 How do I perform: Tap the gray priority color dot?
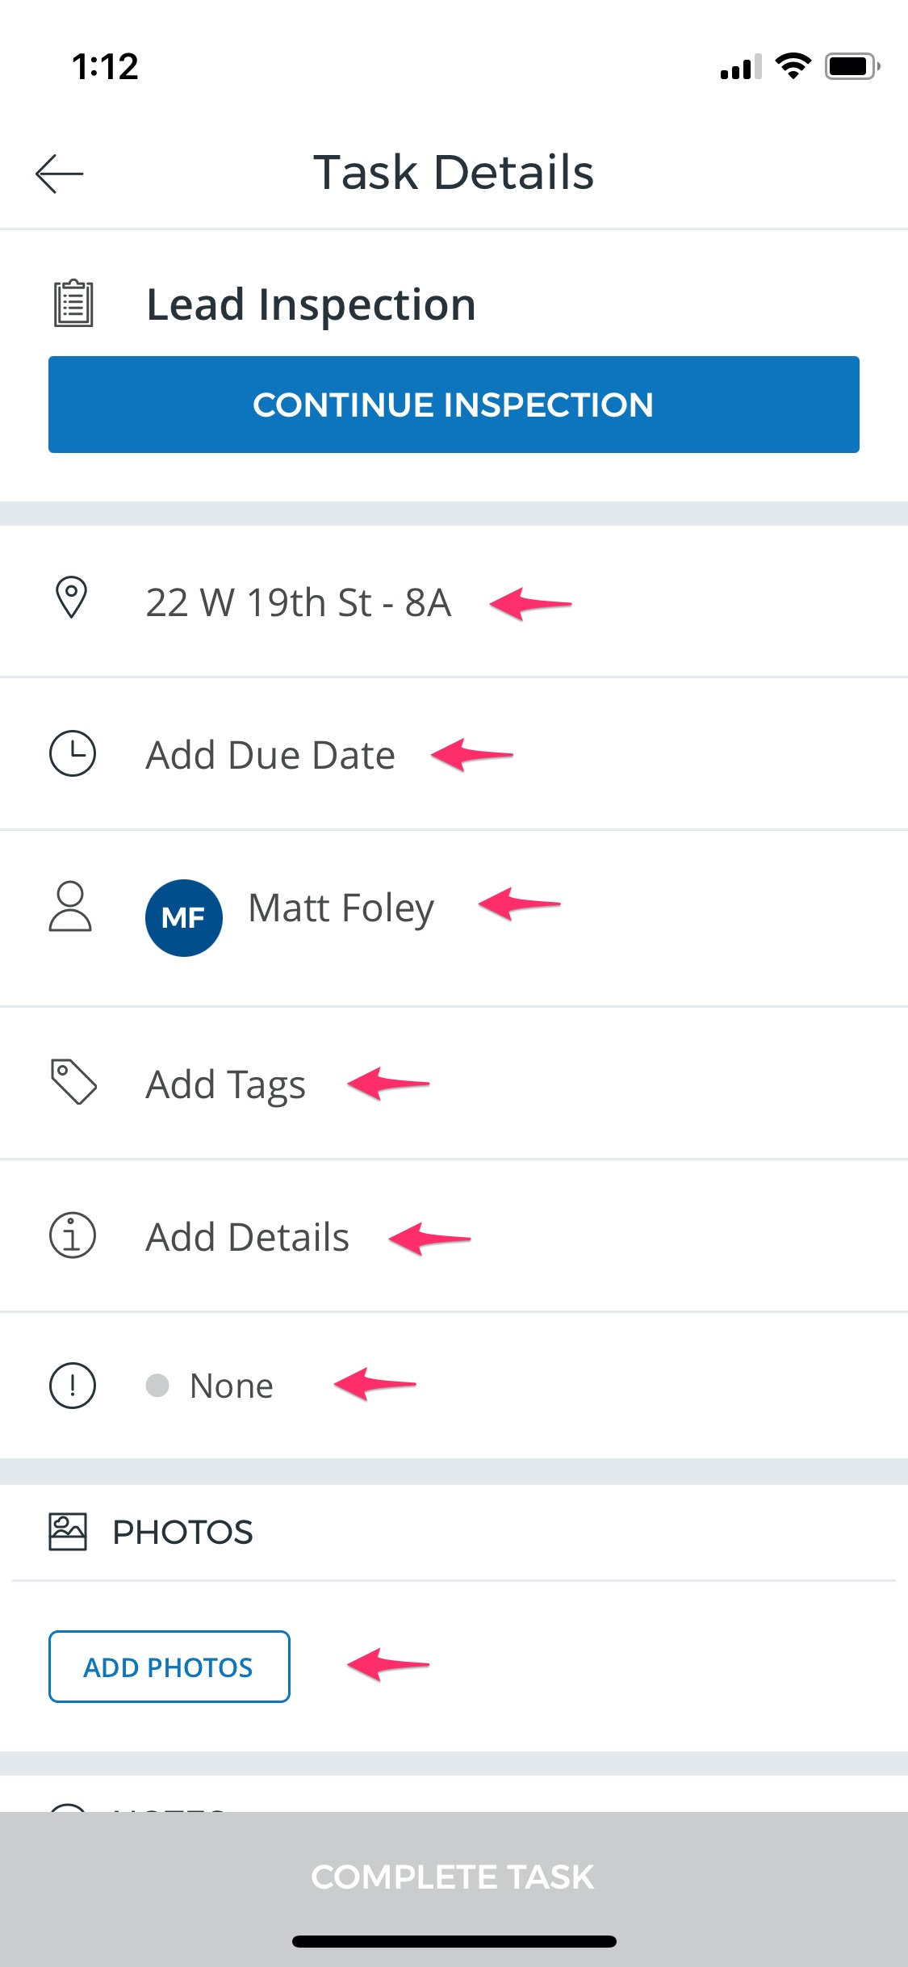click(x=157, y=1386)
